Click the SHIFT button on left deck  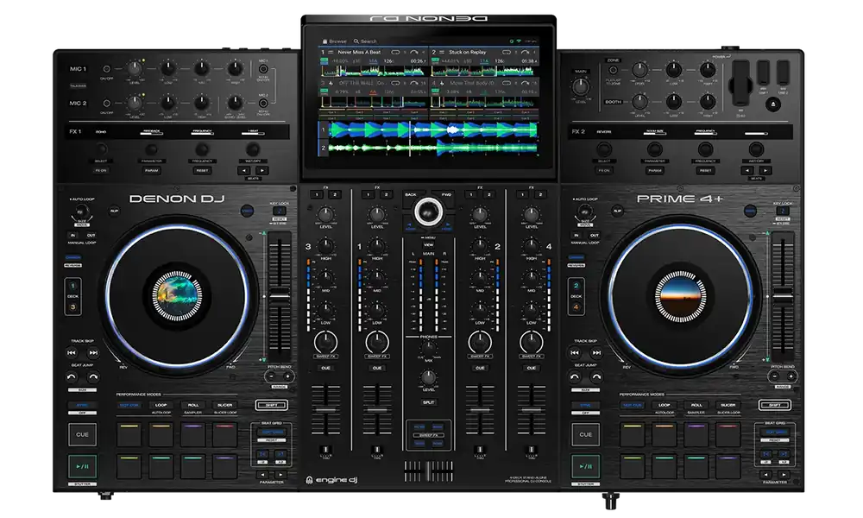tap(271, 405)
